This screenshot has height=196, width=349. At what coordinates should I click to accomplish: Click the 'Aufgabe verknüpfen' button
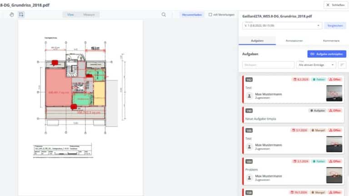pos(326,54)
